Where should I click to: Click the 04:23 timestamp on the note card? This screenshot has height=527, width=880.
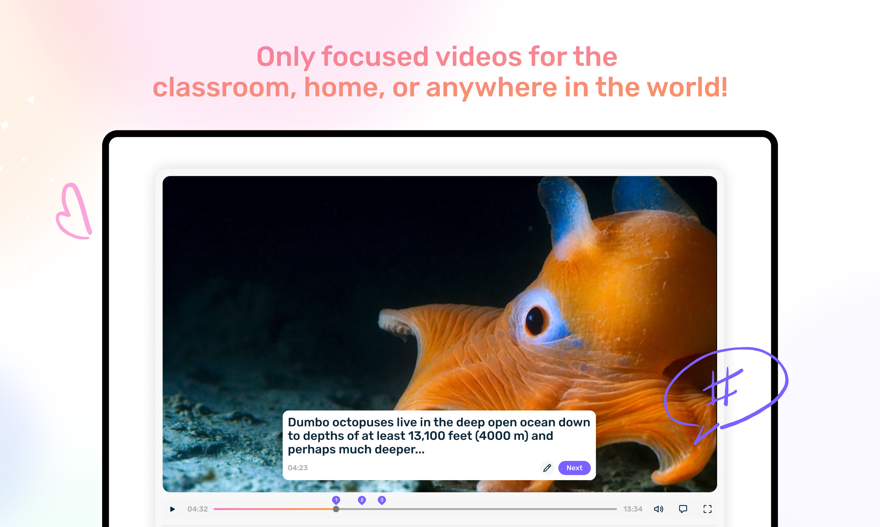[x=298, y=468]
